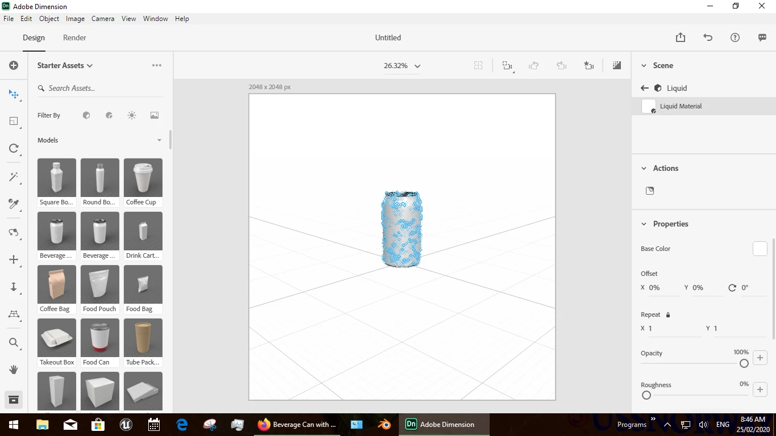The image size is (776, 436).
Task: Collapse the Properties panel
Action: tap(644, 224)
